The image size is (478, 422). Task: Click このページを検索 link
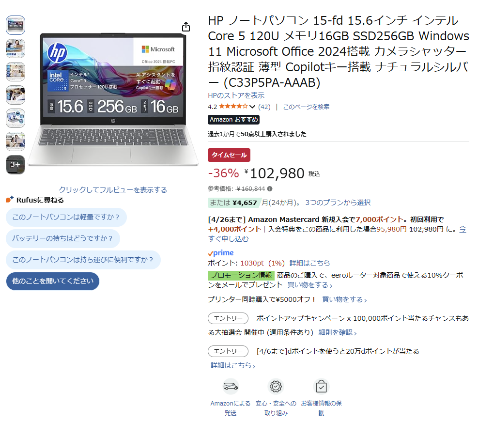306,107
